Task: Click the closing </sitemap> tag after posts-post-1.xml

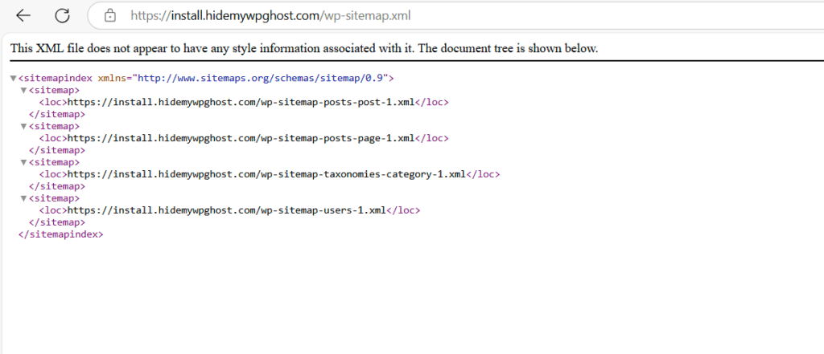Action: pos(57,114)
